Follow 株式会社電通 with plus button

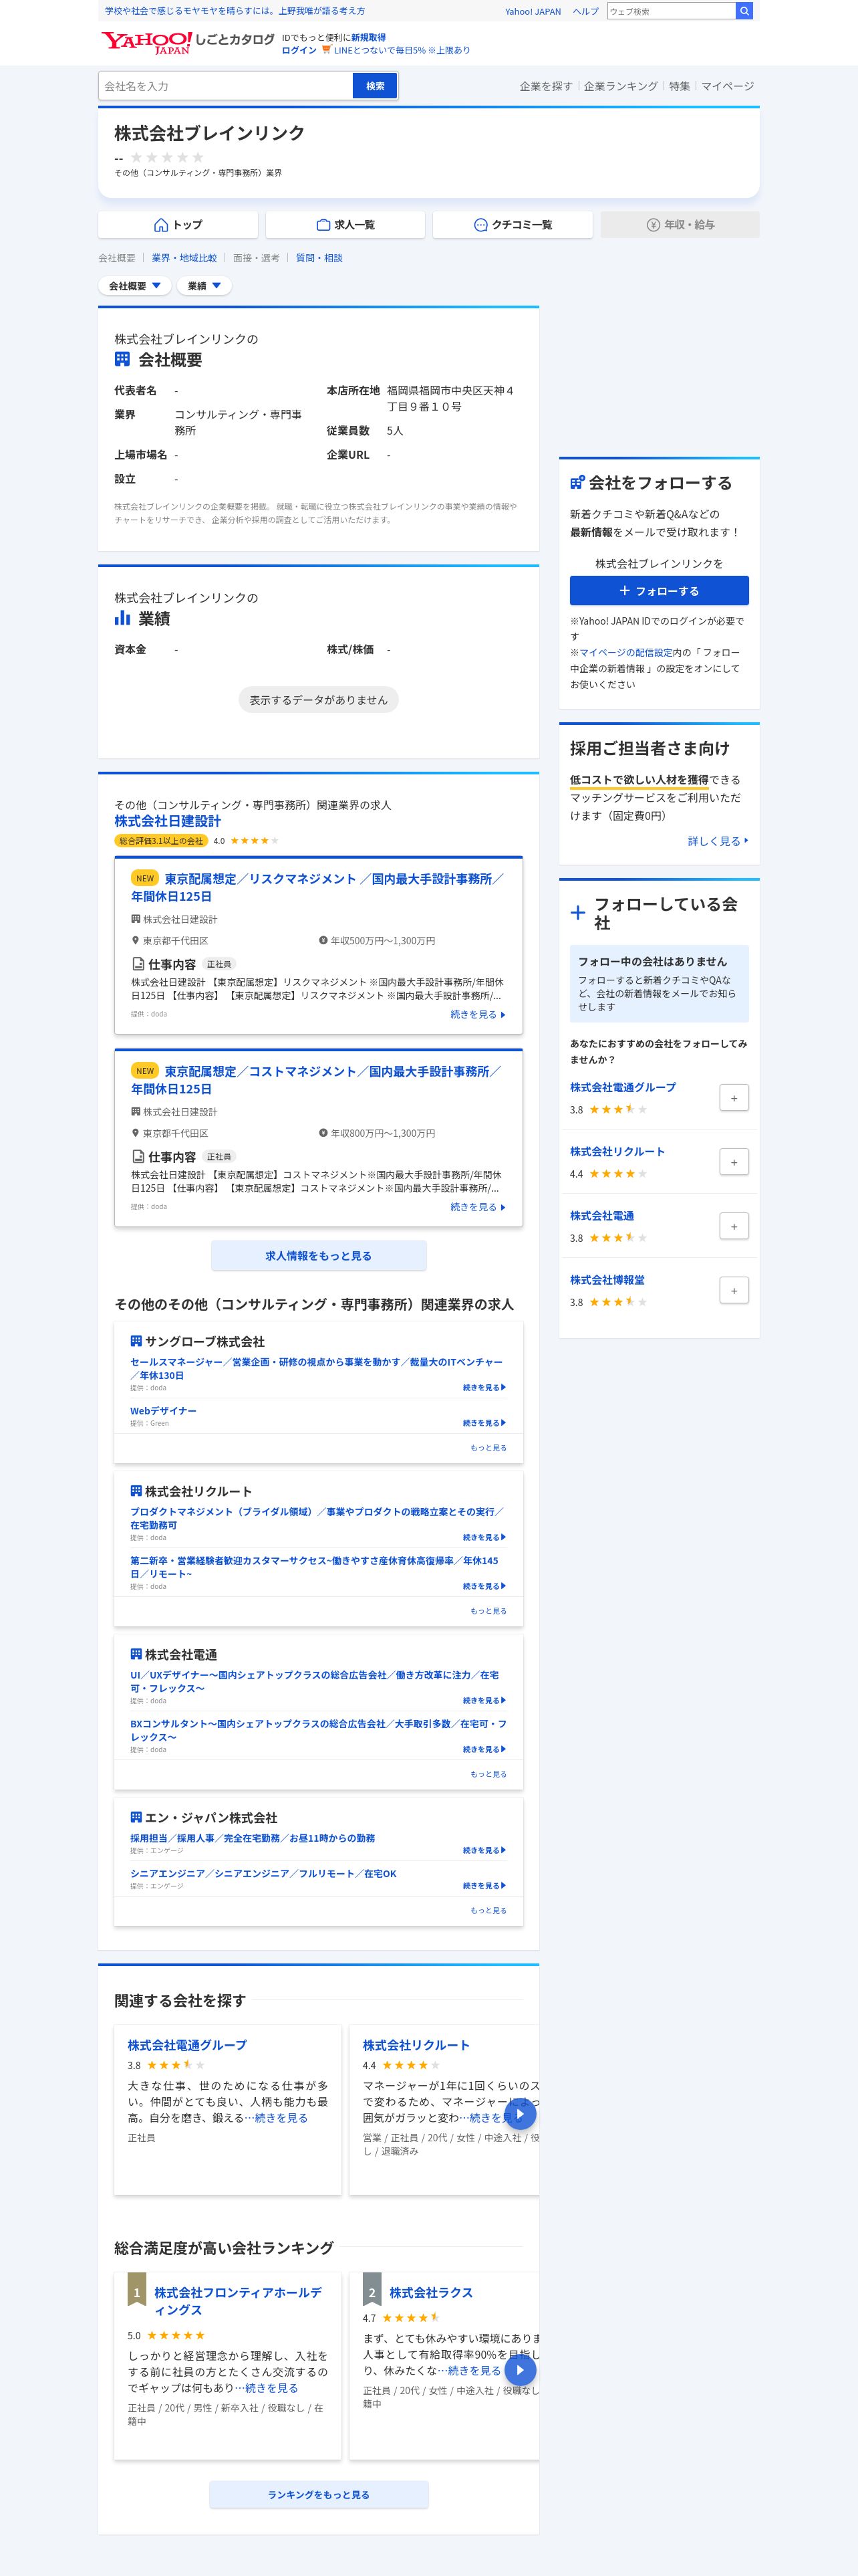coord(734,1226)
